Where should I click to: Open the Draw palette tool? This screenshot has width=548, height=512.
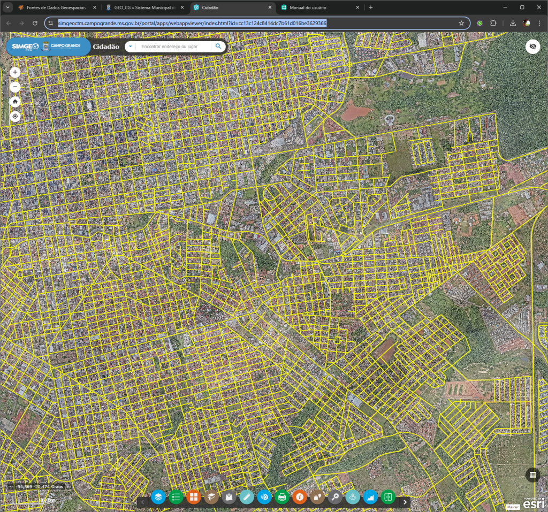pyautogui.click(x=264, y=497)
